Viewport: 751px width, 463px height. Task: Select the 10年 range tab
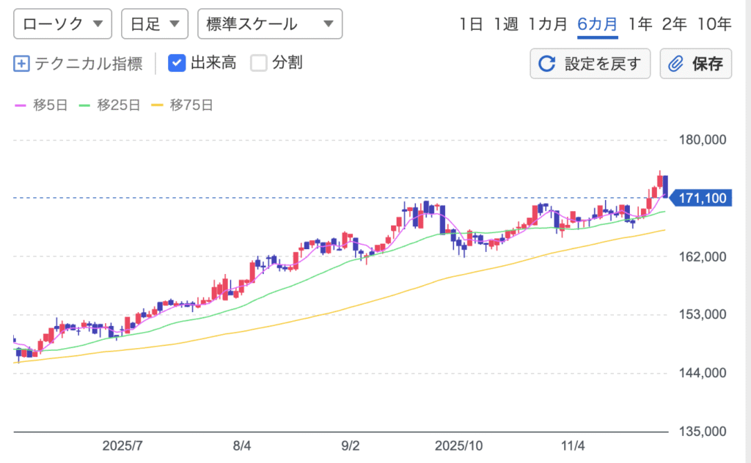(x=714, y=23)
